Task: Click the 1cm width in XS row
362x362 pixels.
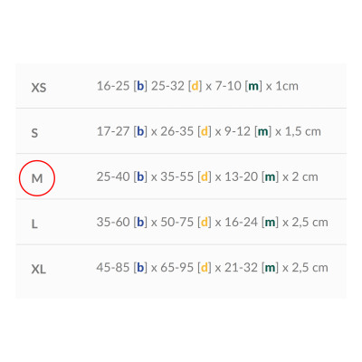Action: click(x=287, y=86)
